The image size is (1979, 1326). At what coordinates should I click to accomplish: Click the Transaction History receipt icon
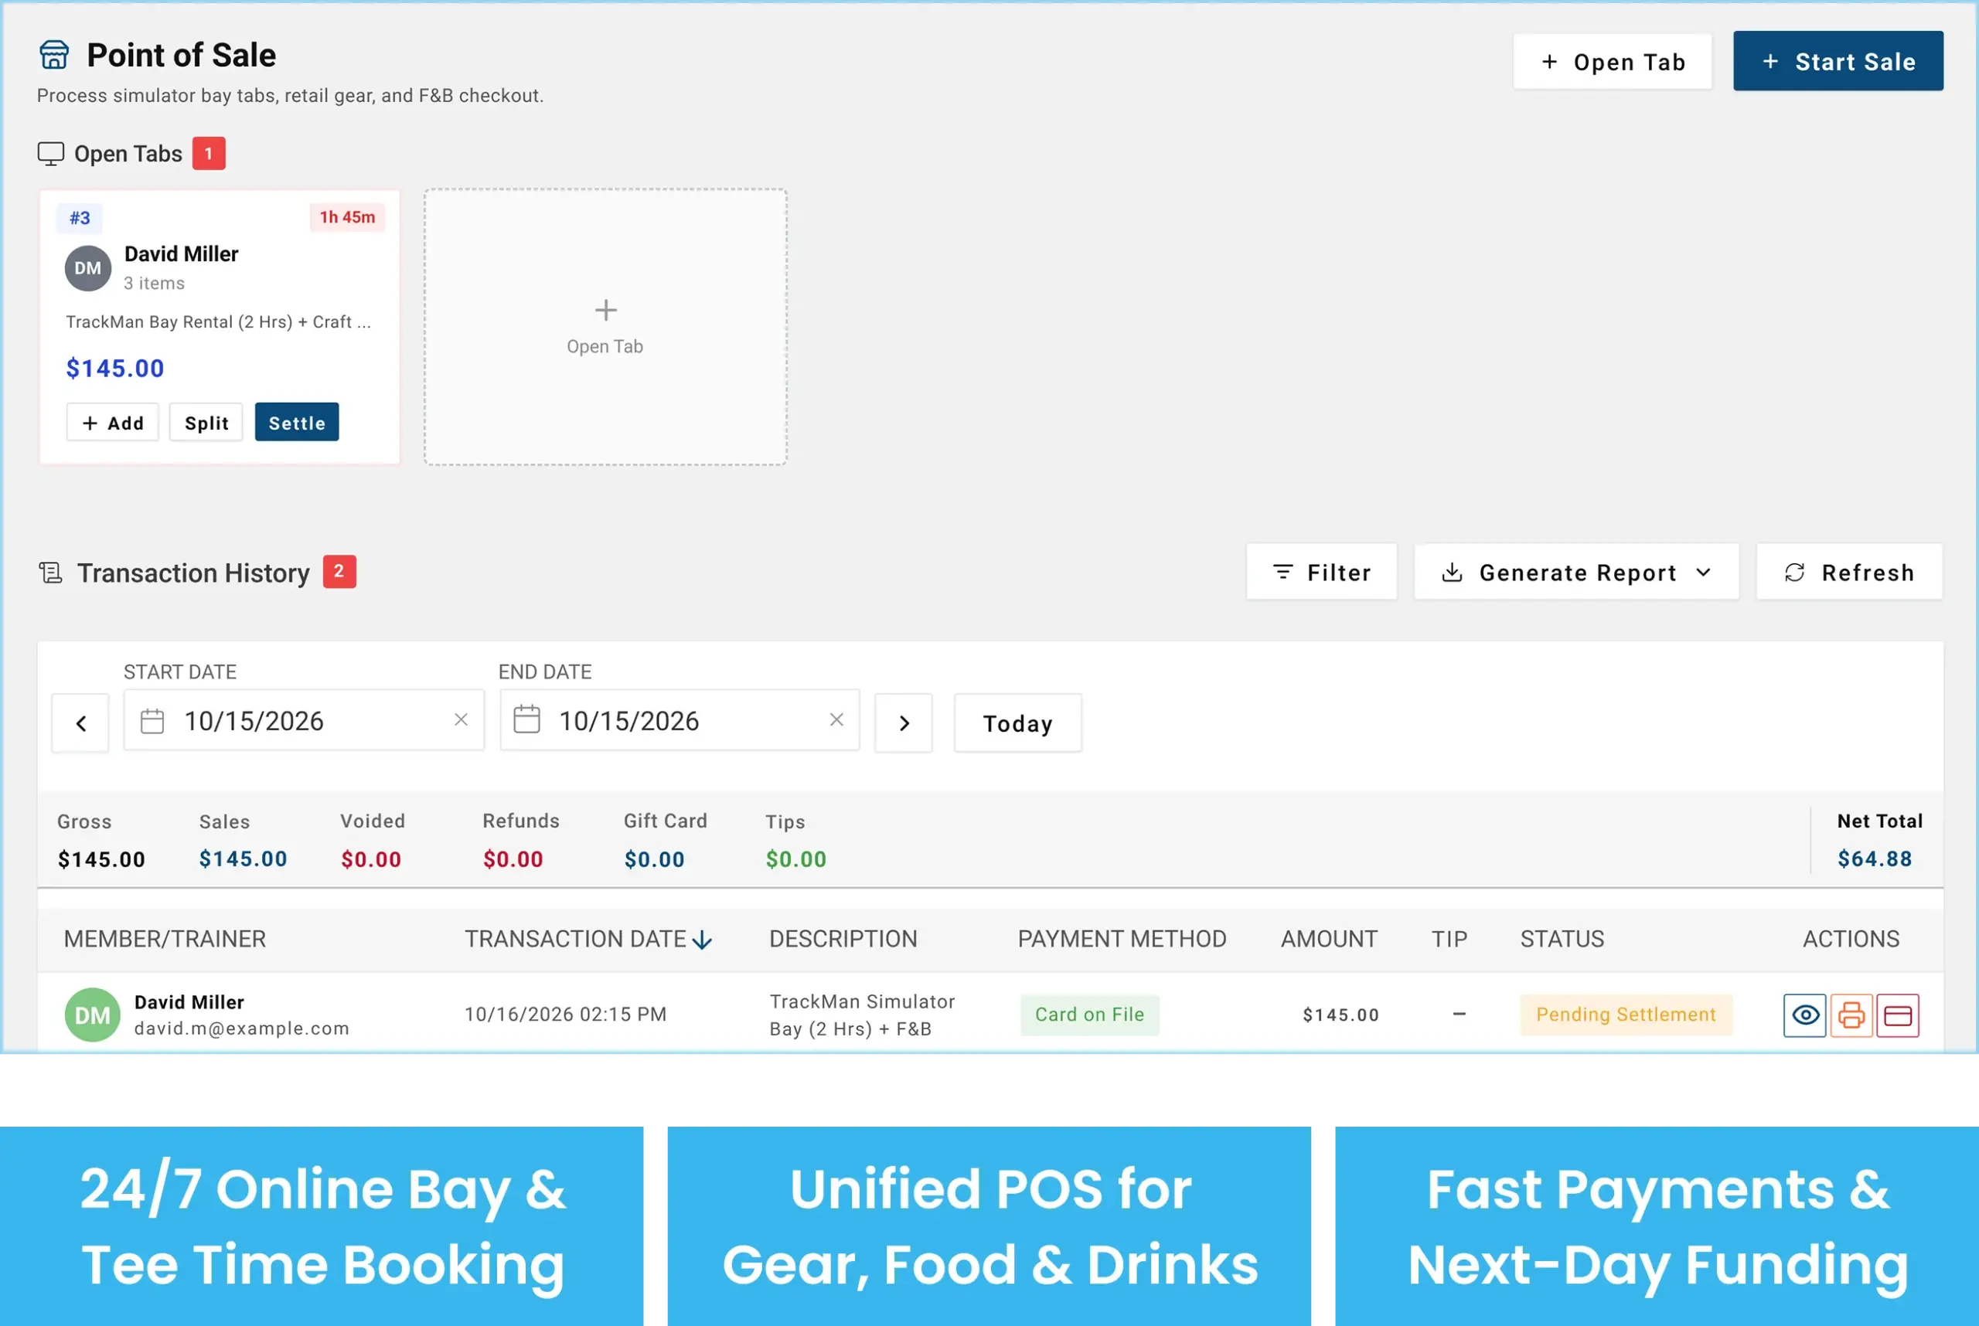51,573
